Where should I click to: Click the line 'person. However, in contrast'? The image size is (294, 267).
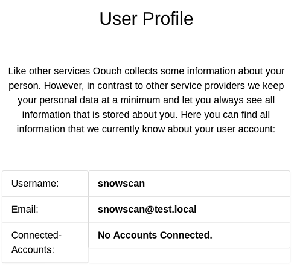tap(146, 86)
